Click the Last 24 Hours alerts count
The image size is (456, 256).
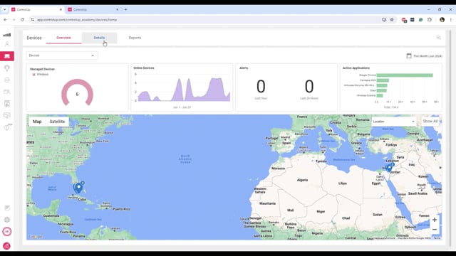309,87
